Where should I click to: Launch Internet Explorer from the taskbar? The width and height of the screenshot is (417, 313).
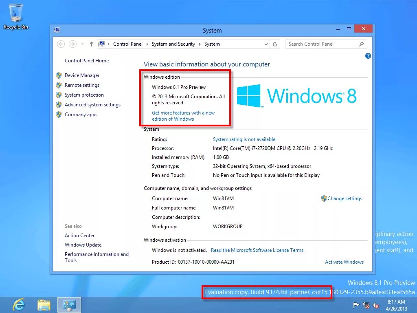coord(19,305)
